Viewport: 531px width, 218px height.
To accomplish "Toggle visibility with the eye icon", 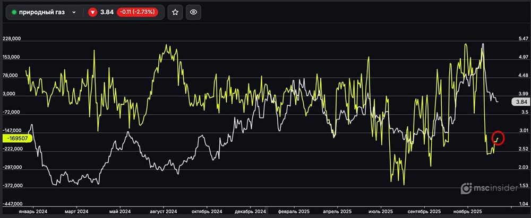I will 193,12.
